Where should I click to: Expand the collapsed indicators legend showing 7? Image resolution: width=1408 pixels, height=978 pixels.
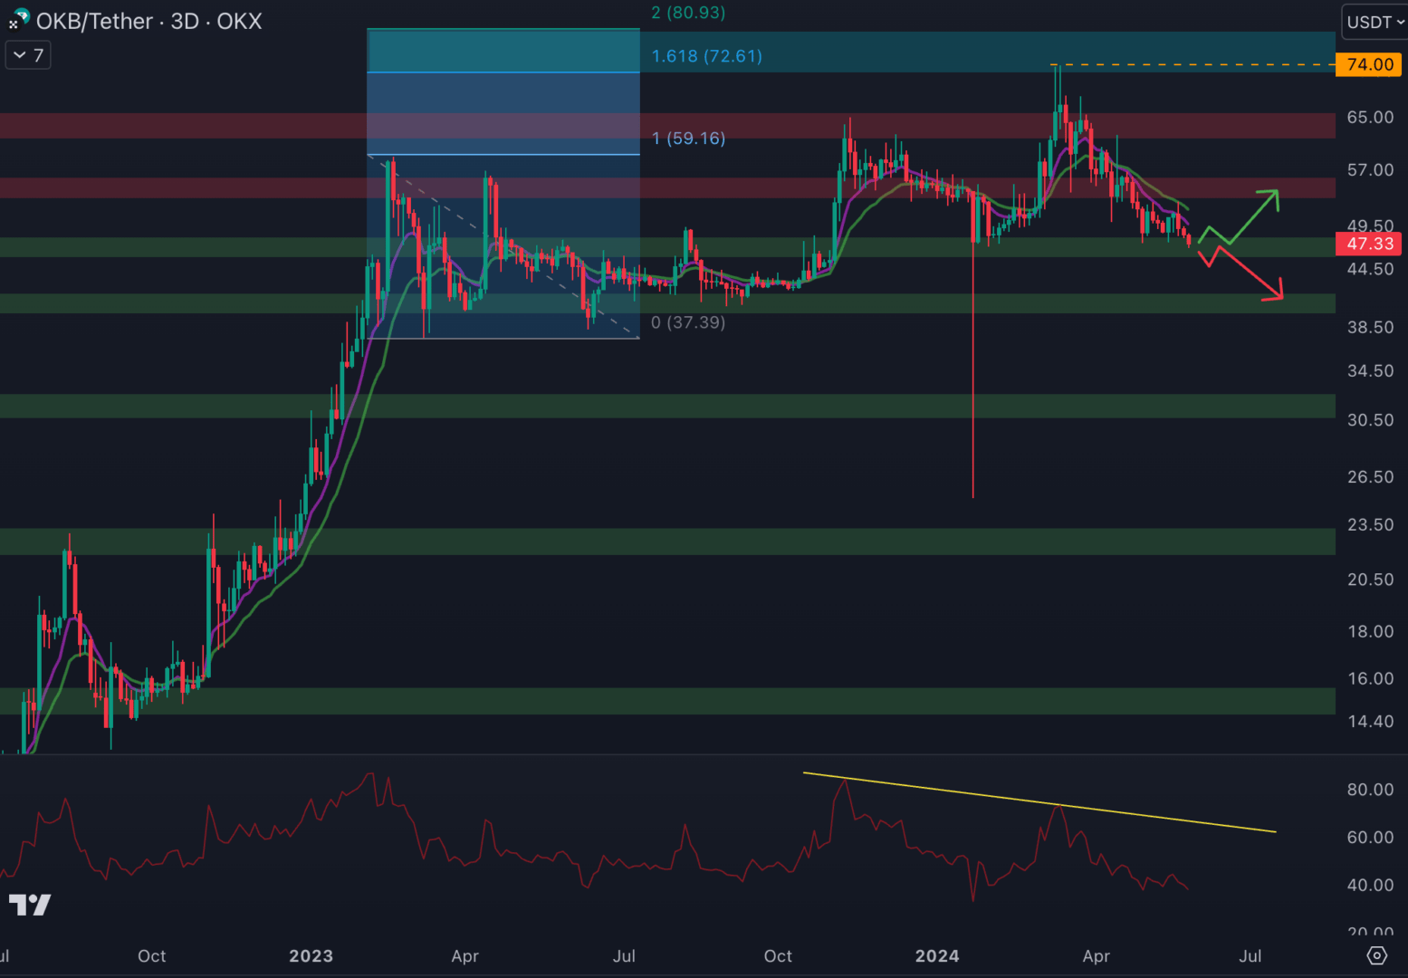[x=28, y=55]
